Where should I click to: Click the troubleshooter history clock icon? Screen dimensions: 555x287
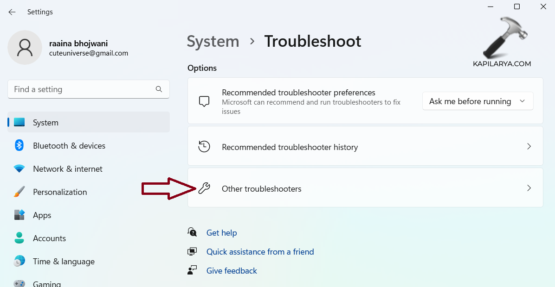tap(204, 147)
